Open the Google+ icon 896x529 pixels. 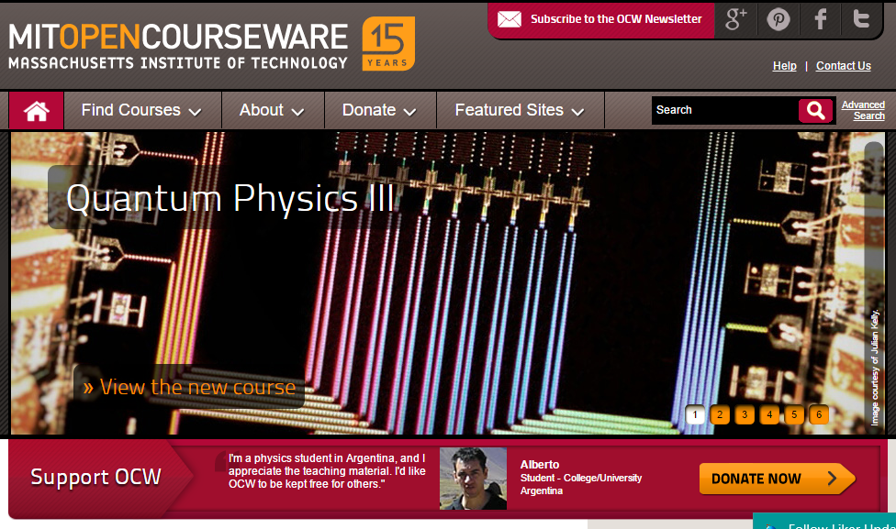coord(735,19)
